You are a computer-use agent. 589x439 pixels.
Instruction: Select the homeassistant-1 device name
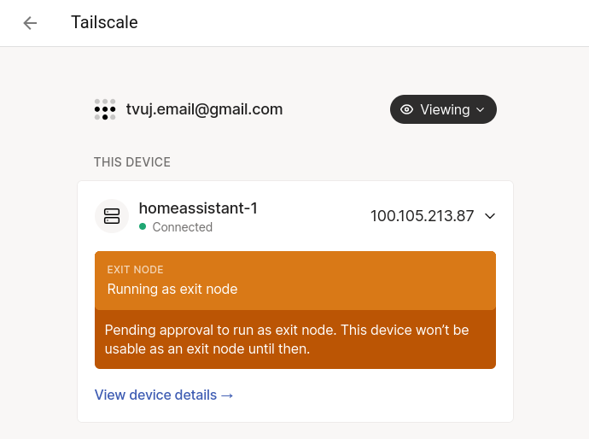click(198, 208)
